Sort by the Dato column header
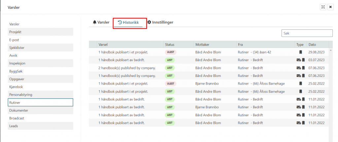Viewport: 338px width, 142px height. 312,45
